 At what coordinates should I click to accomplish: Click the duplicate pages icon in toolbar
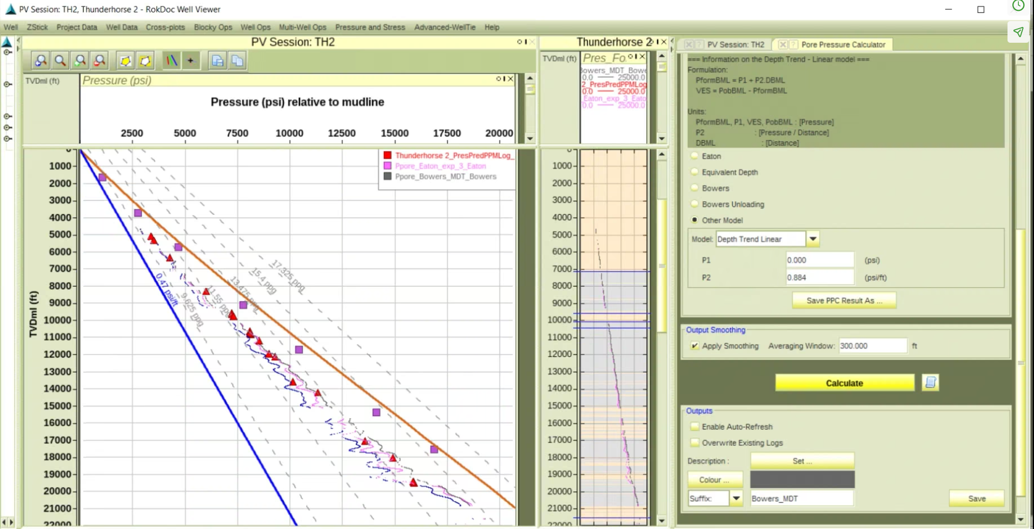pos(237,61)
